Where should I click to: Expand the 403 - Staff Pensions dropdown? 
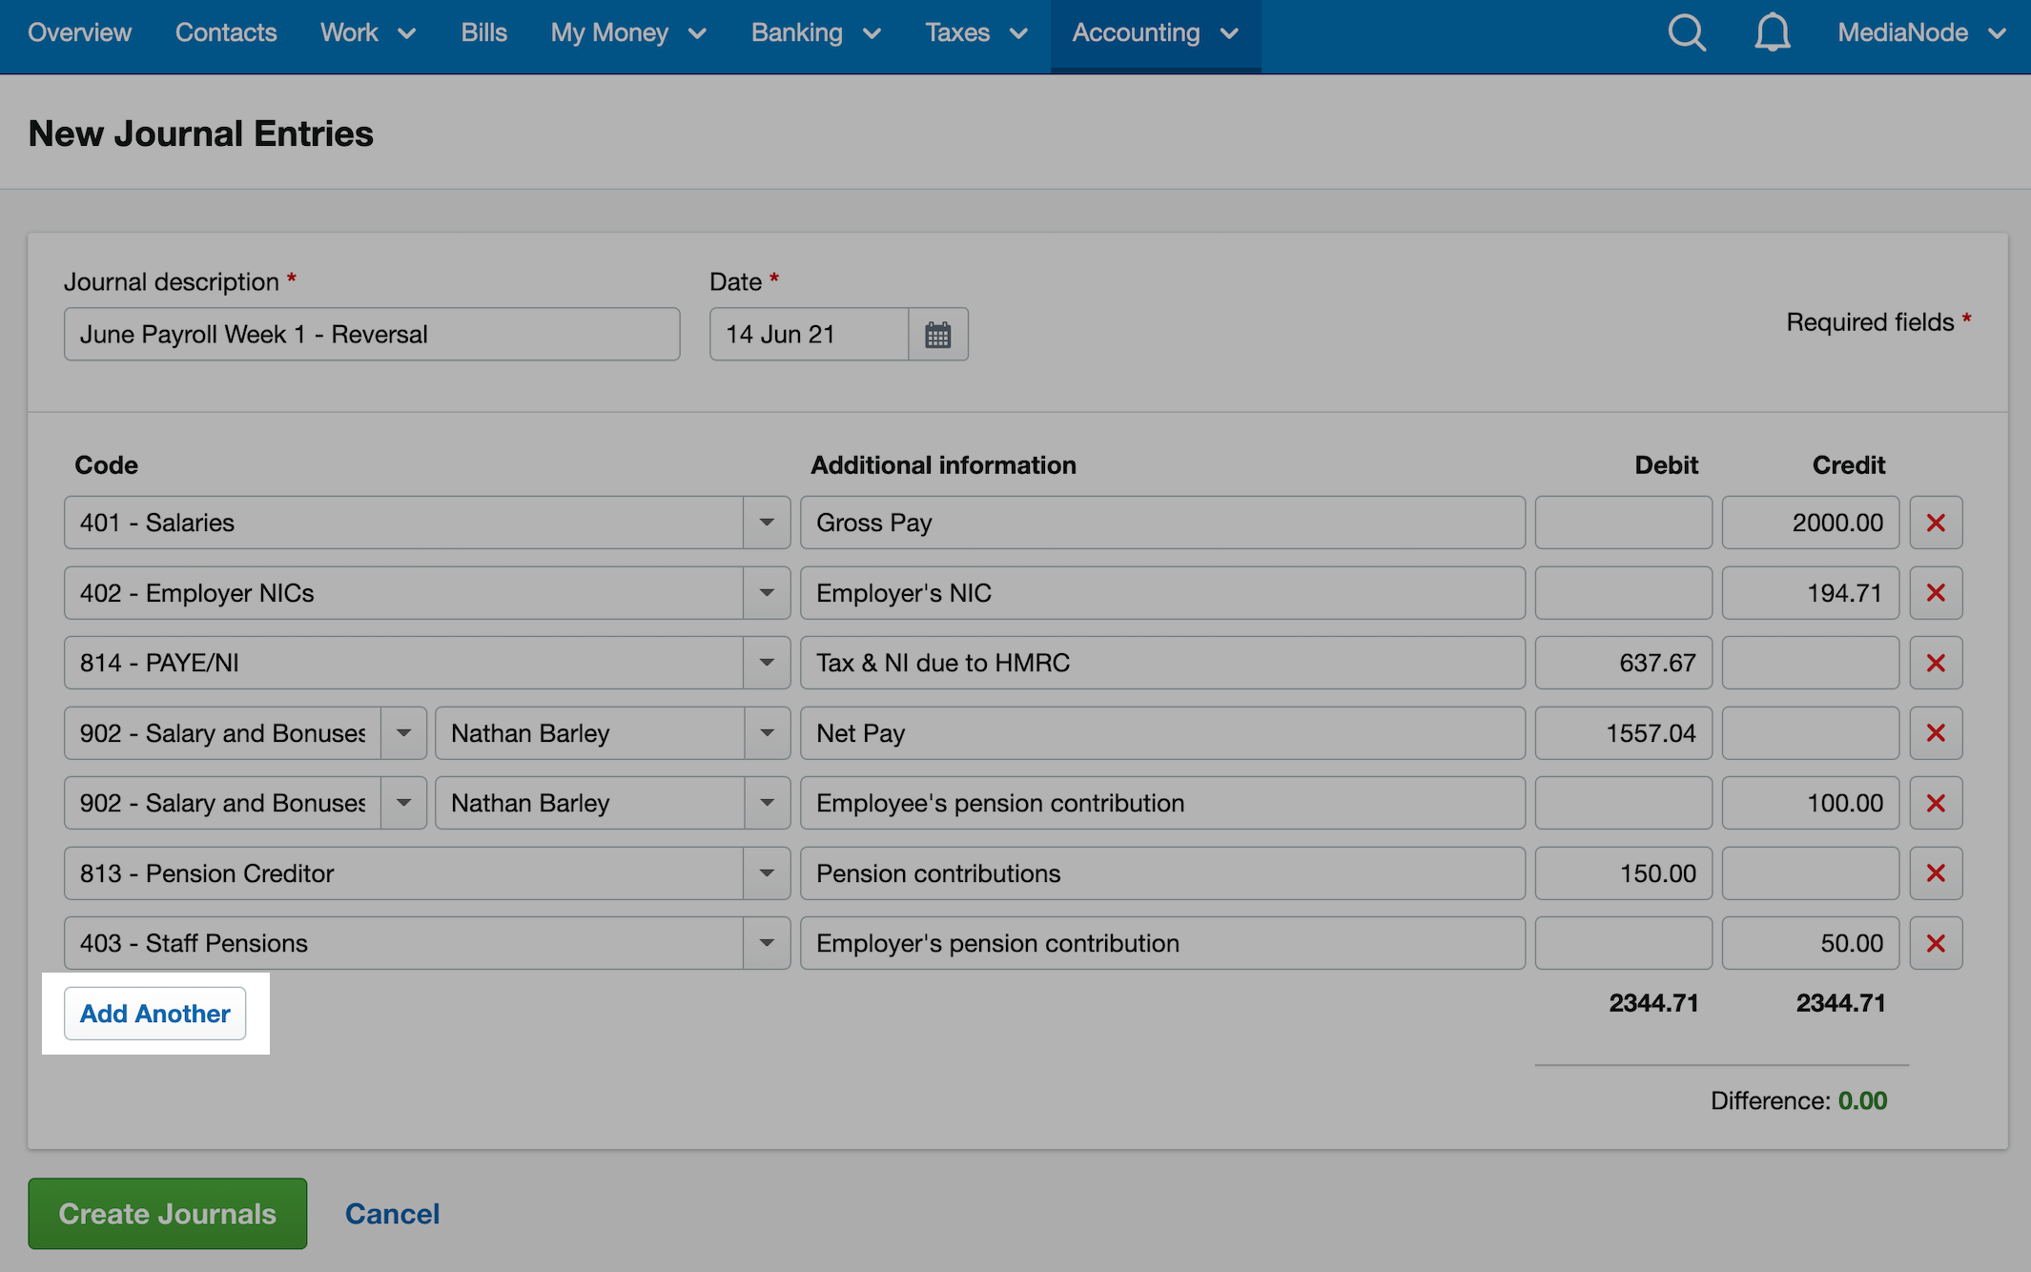tap(767, 943)
